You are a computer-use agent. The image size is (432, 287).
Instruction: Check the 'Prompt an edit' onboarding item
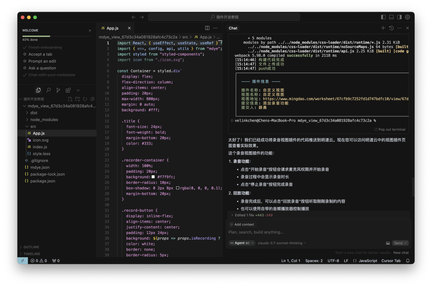tap(25, 61)
